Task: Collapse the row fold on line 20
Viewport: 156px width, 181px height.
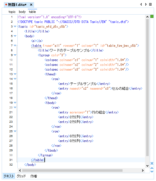Action: [x=15, y=108]
